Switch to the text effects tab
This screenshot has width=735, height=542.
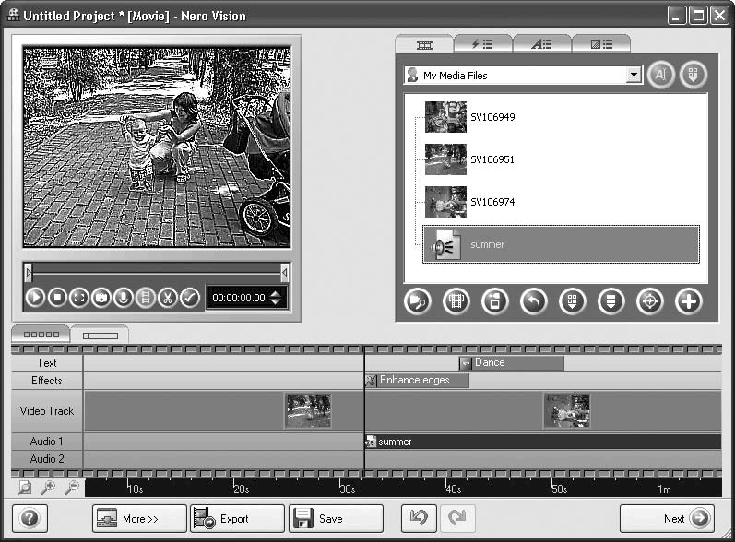click(541, 43)
